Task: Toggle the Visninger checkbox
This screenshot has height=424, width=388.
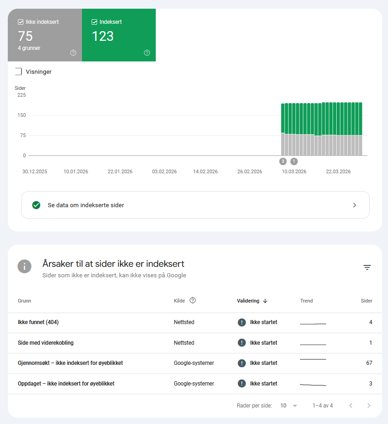Action: coord(18,72)
